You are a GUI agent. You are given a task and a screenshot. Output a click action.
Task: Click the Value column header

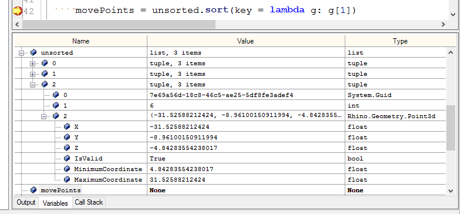[x=246, y=41]
